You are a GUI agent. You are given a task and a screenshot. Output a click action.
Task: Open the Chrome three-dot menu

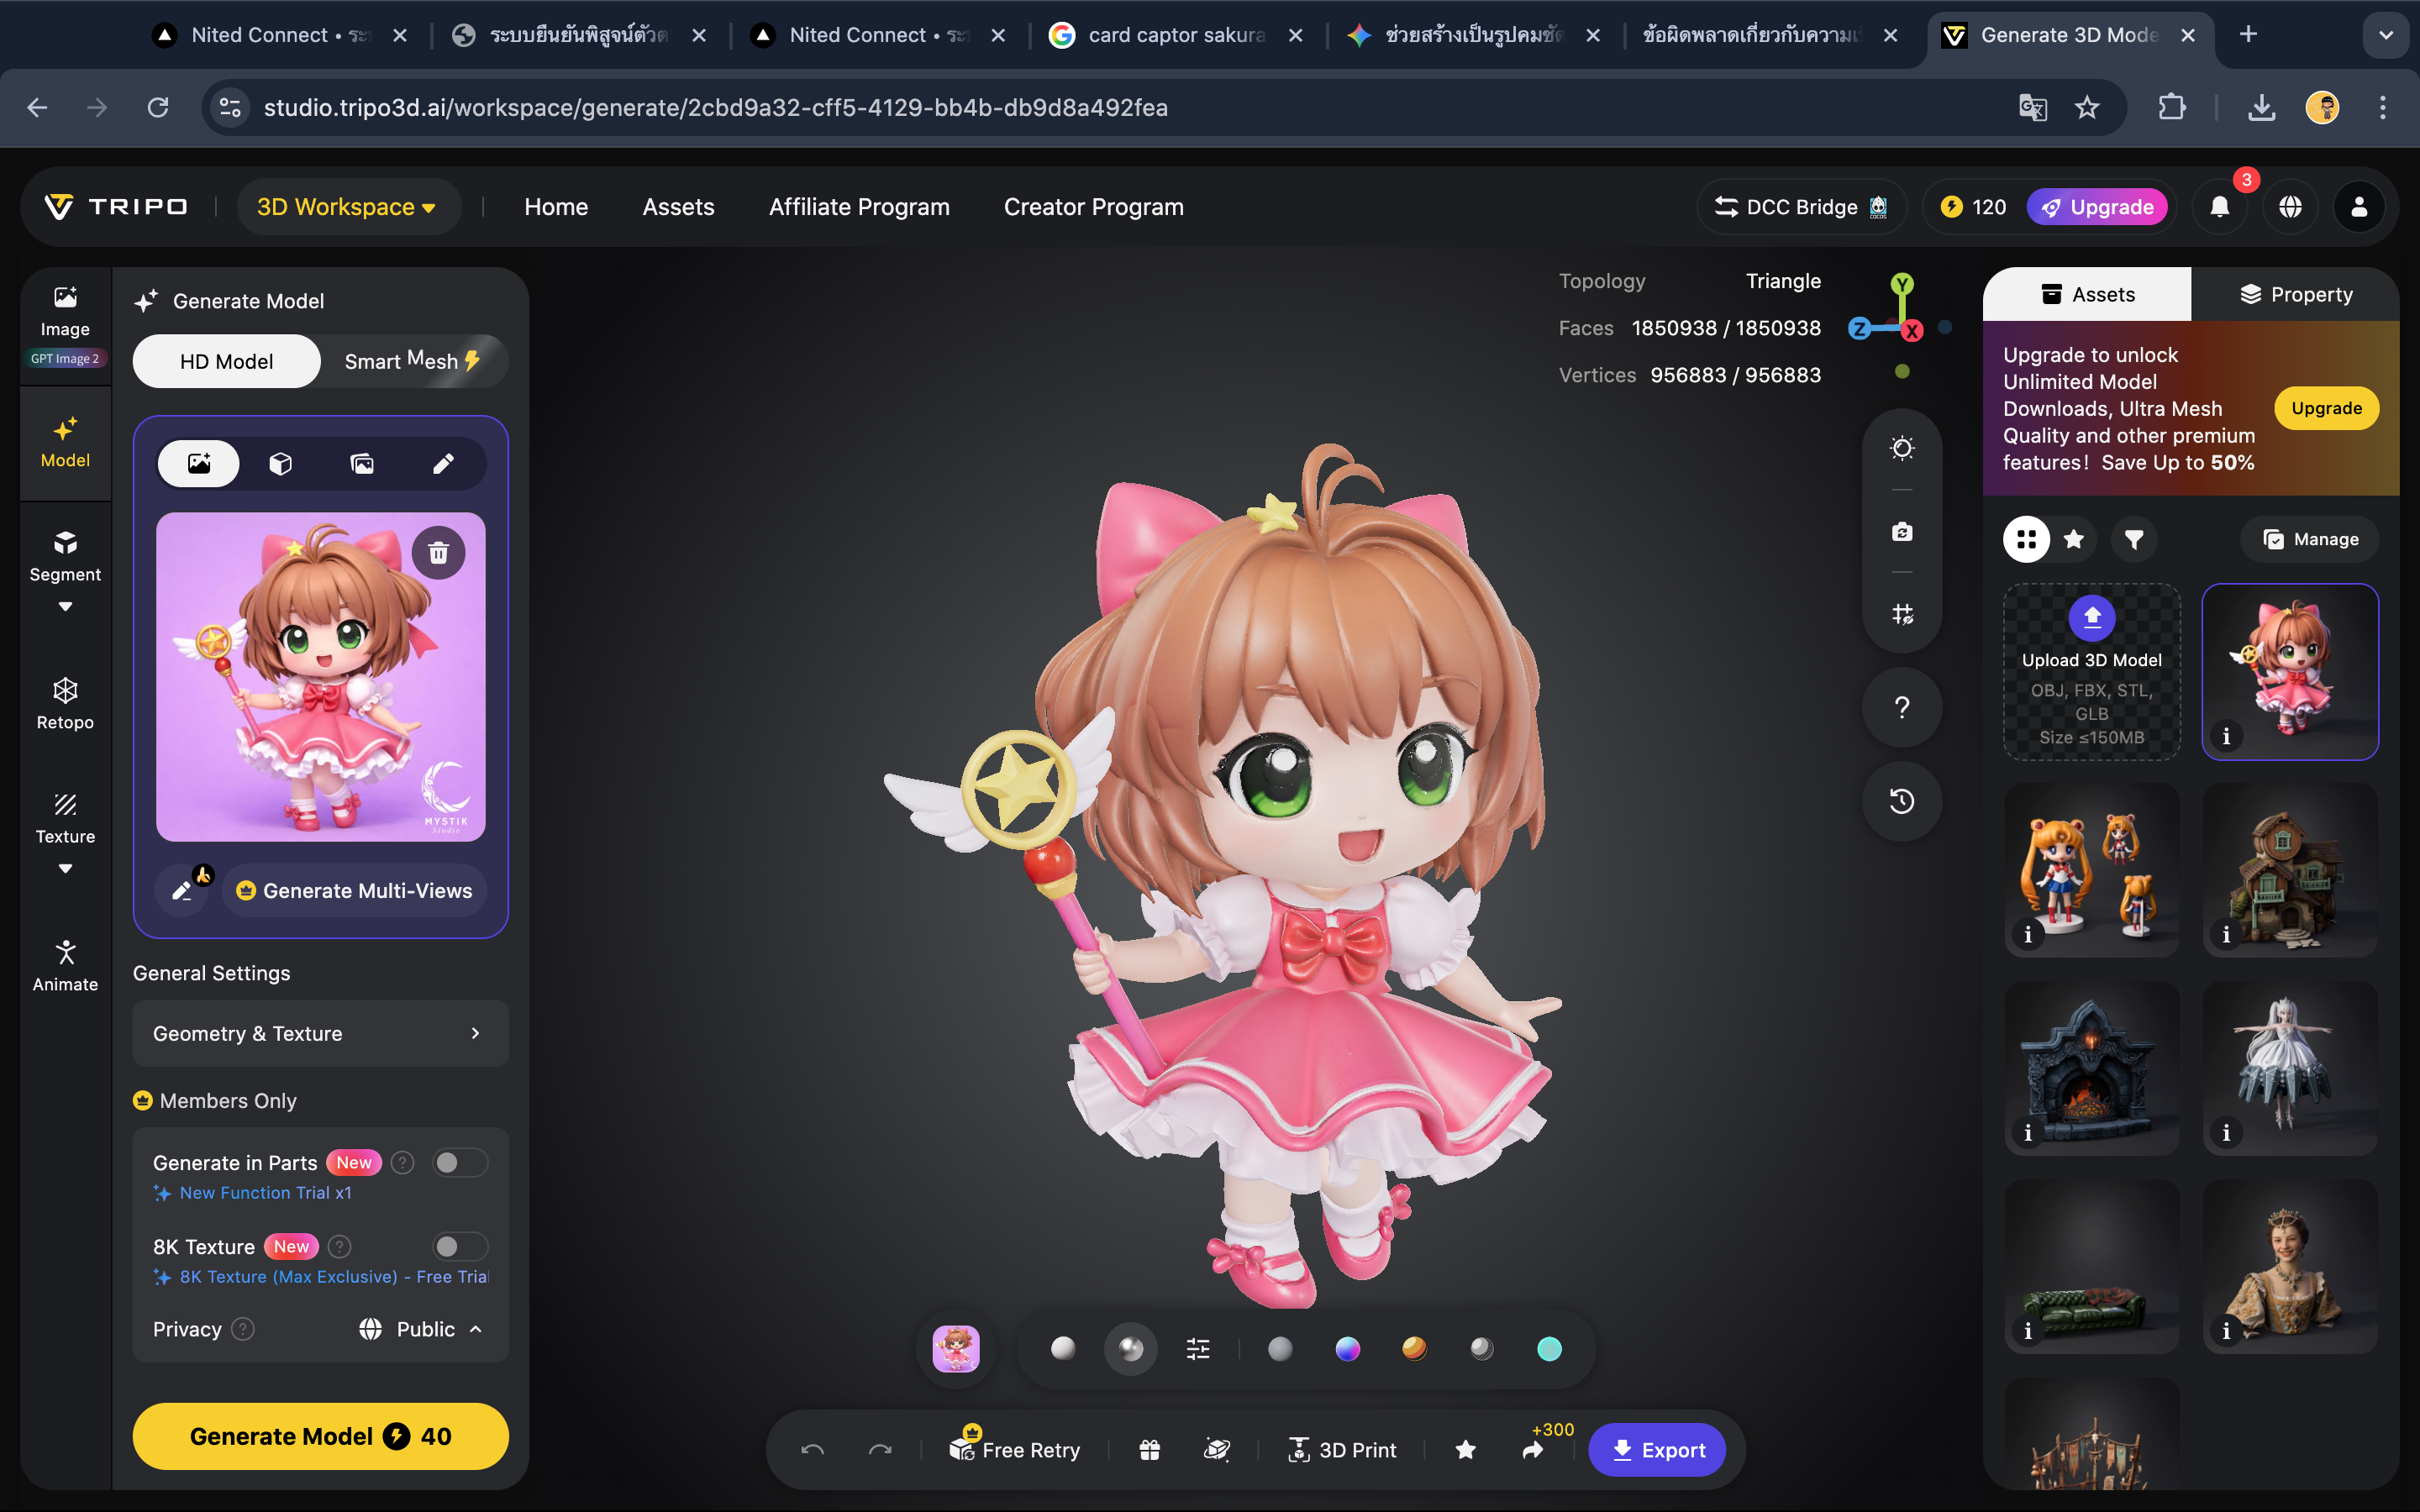(x=2383, y=107)
